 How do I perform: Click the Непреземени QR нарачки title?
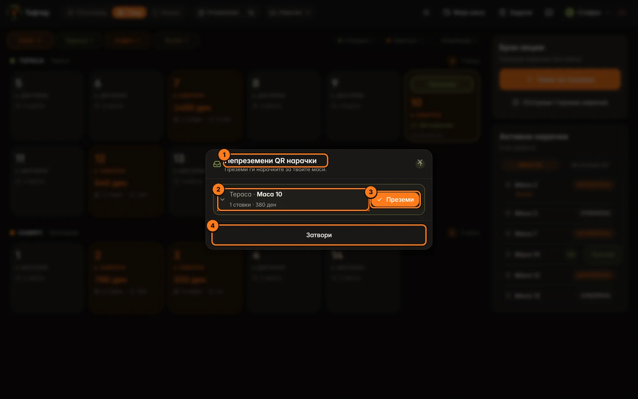(x=271, y=161)
